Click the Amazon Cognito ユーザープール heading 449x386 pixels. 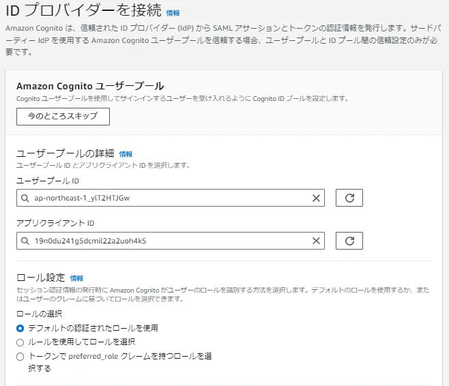(x=90, y=86)
